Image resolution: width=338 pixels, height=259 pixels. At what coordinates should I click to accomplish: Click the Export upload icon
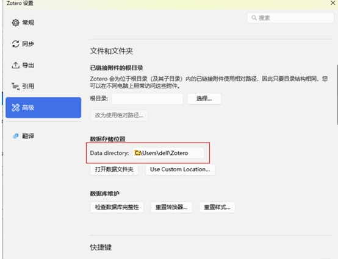pyautogui.click(x=15, y=65)
